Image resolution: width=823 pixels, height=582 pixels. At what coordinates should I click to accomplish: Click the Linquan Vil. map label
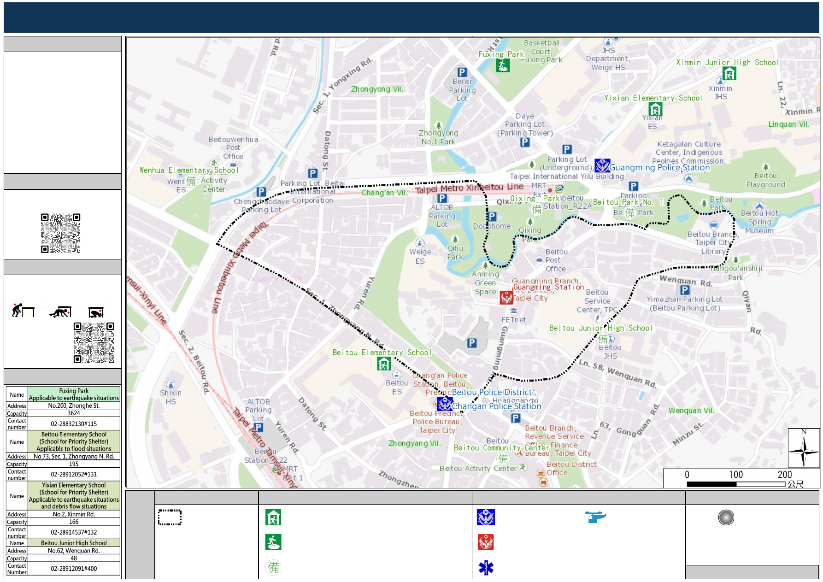pos(789,124)
